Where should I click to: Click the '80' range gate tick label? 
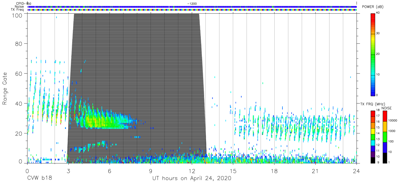point(18,43)
